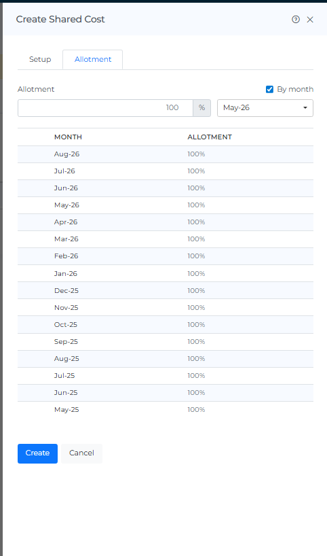Click the MONTH column header
The height and width of the screenshot is (556, 327).
(68, 137)
